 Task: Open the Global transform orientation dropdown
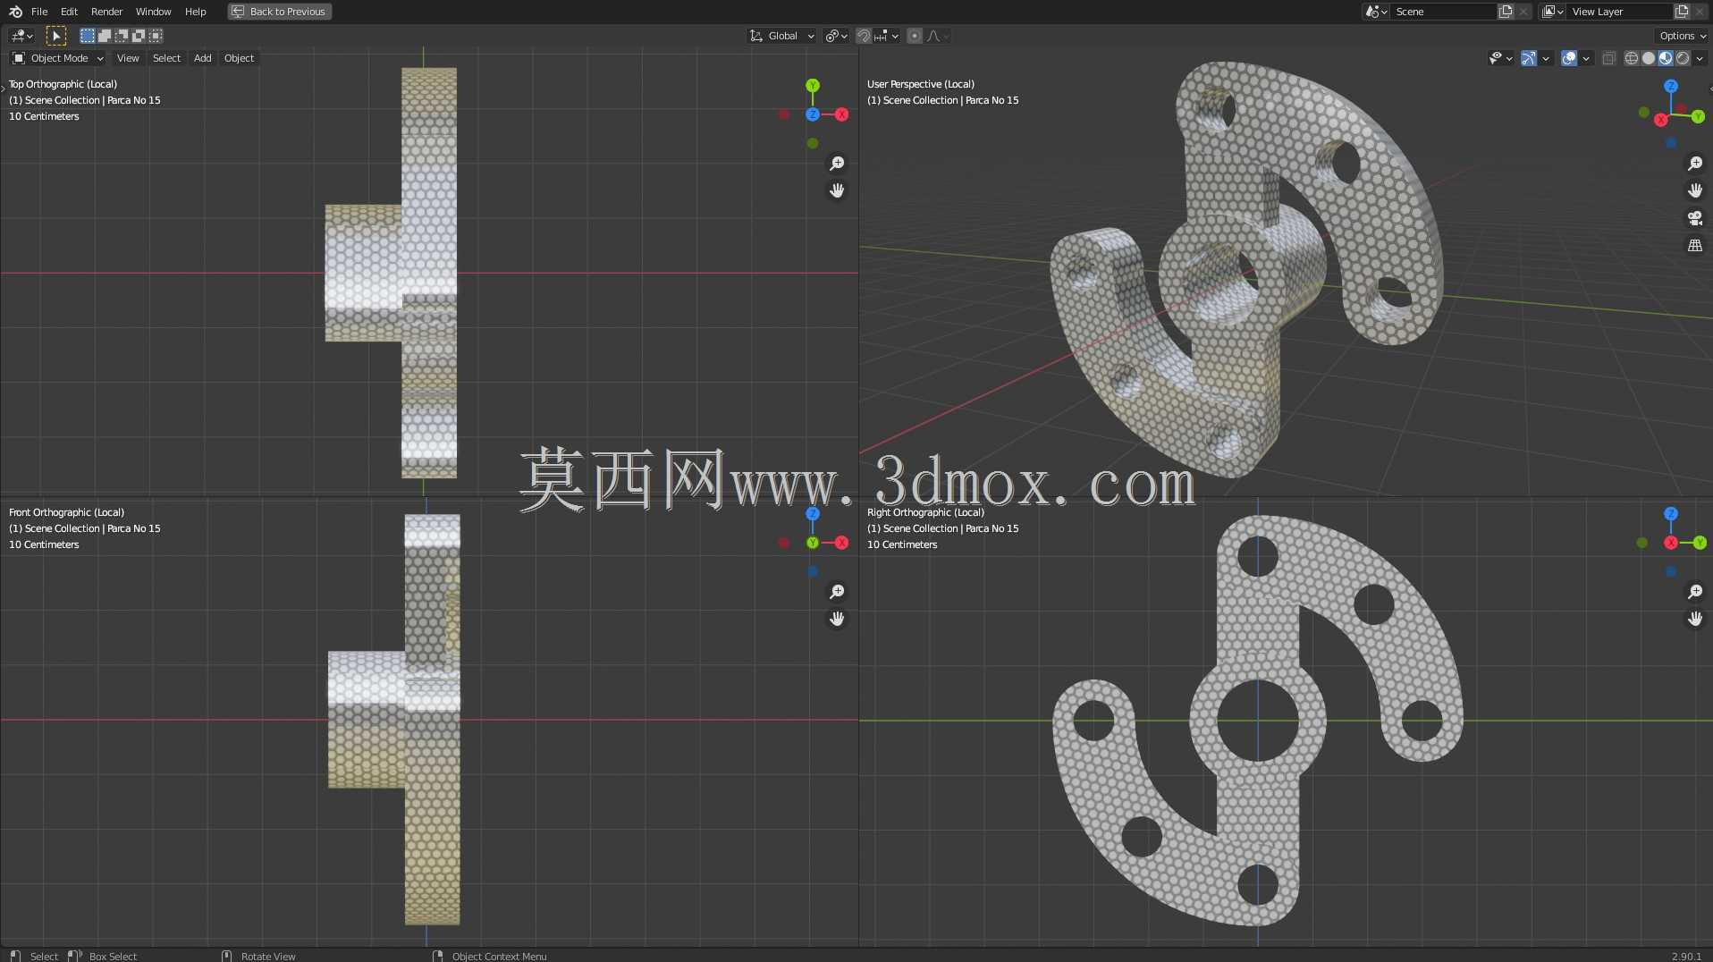coord(782,36)
